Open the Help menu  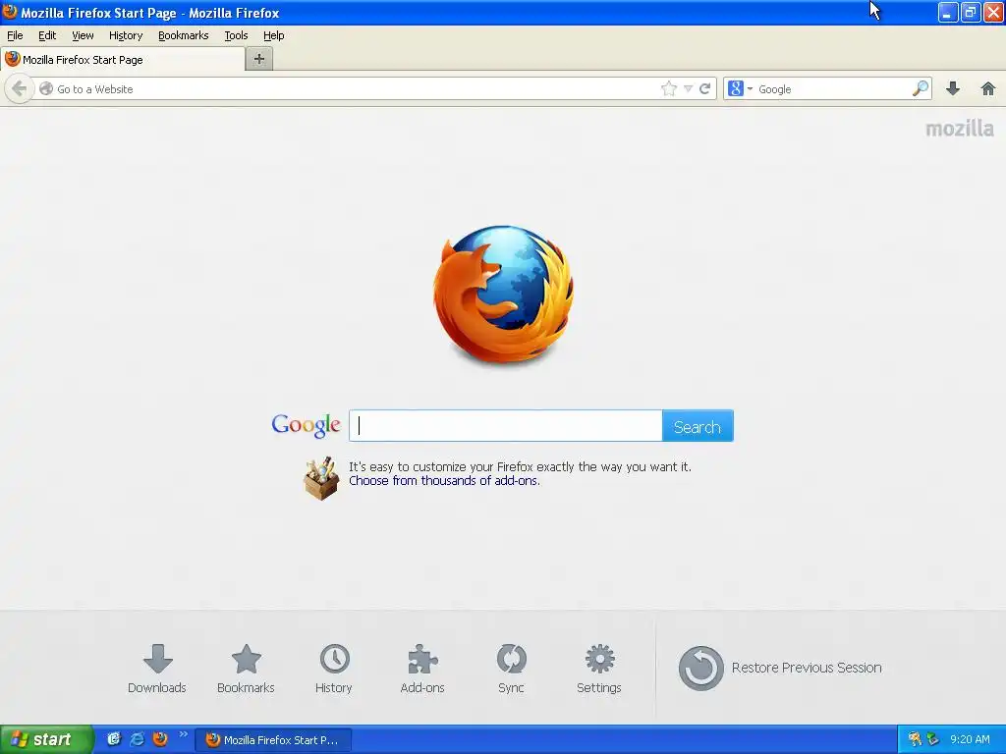coord(273,35)
